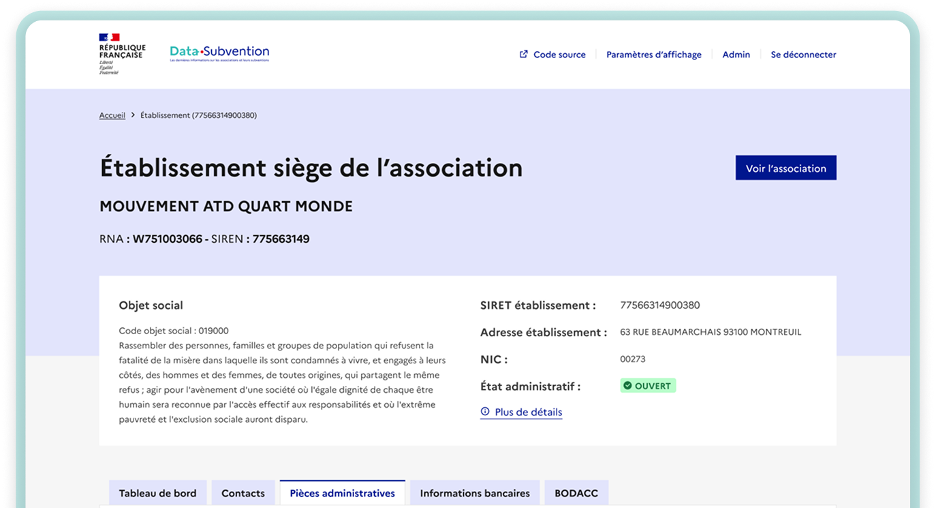The height and width of the screenshot is (508, 936).
Task: Switch to the BODACC tab
Action: click(x=576, y=493)
